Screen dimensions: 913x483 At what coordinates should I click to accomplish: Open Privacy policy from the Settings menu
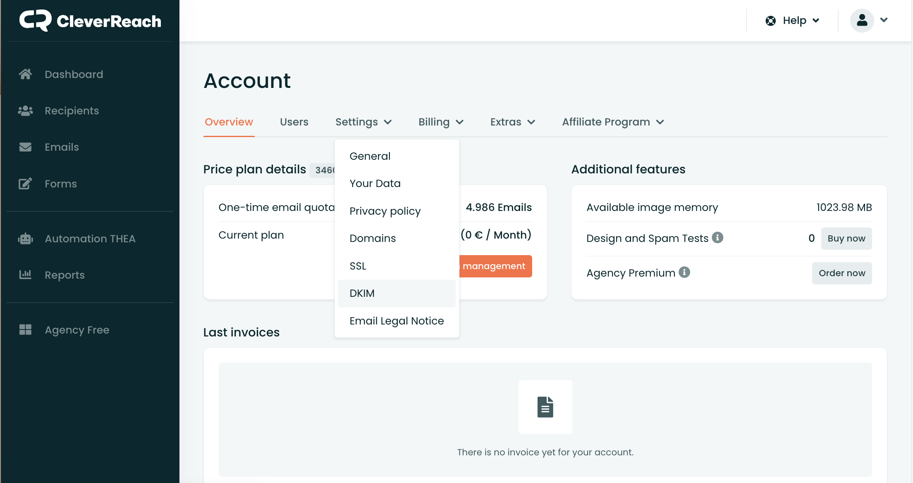click(385, 211)
